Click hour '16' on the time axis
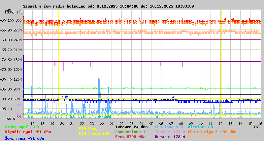Image resolution: width=264 pixels, height=141 pixels. 260,124
